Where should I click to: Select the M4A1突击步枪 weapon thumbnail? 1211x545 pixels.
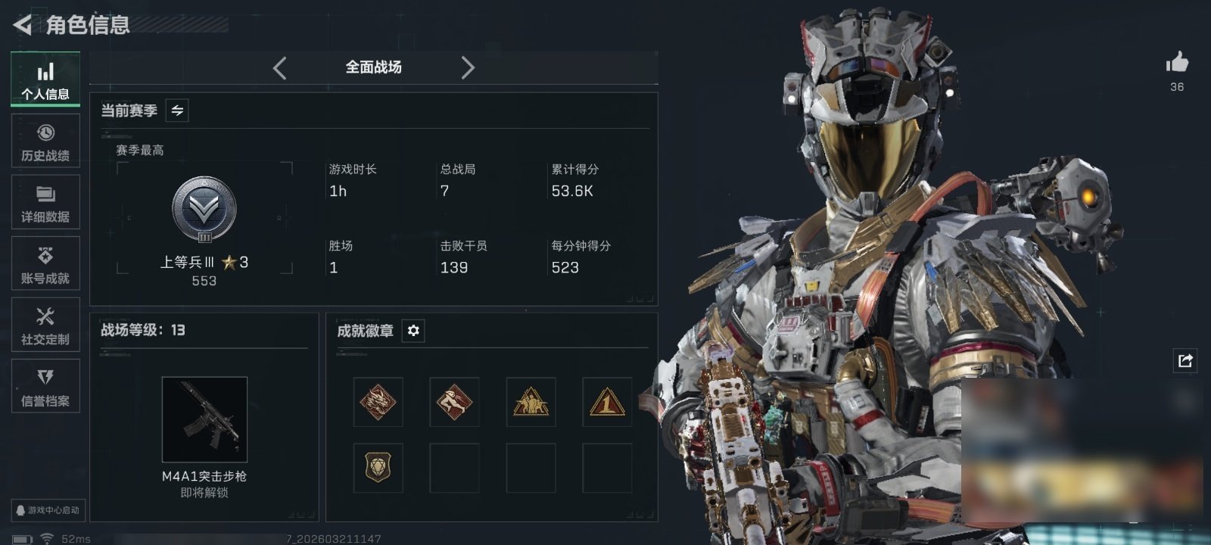click(204, 419)
